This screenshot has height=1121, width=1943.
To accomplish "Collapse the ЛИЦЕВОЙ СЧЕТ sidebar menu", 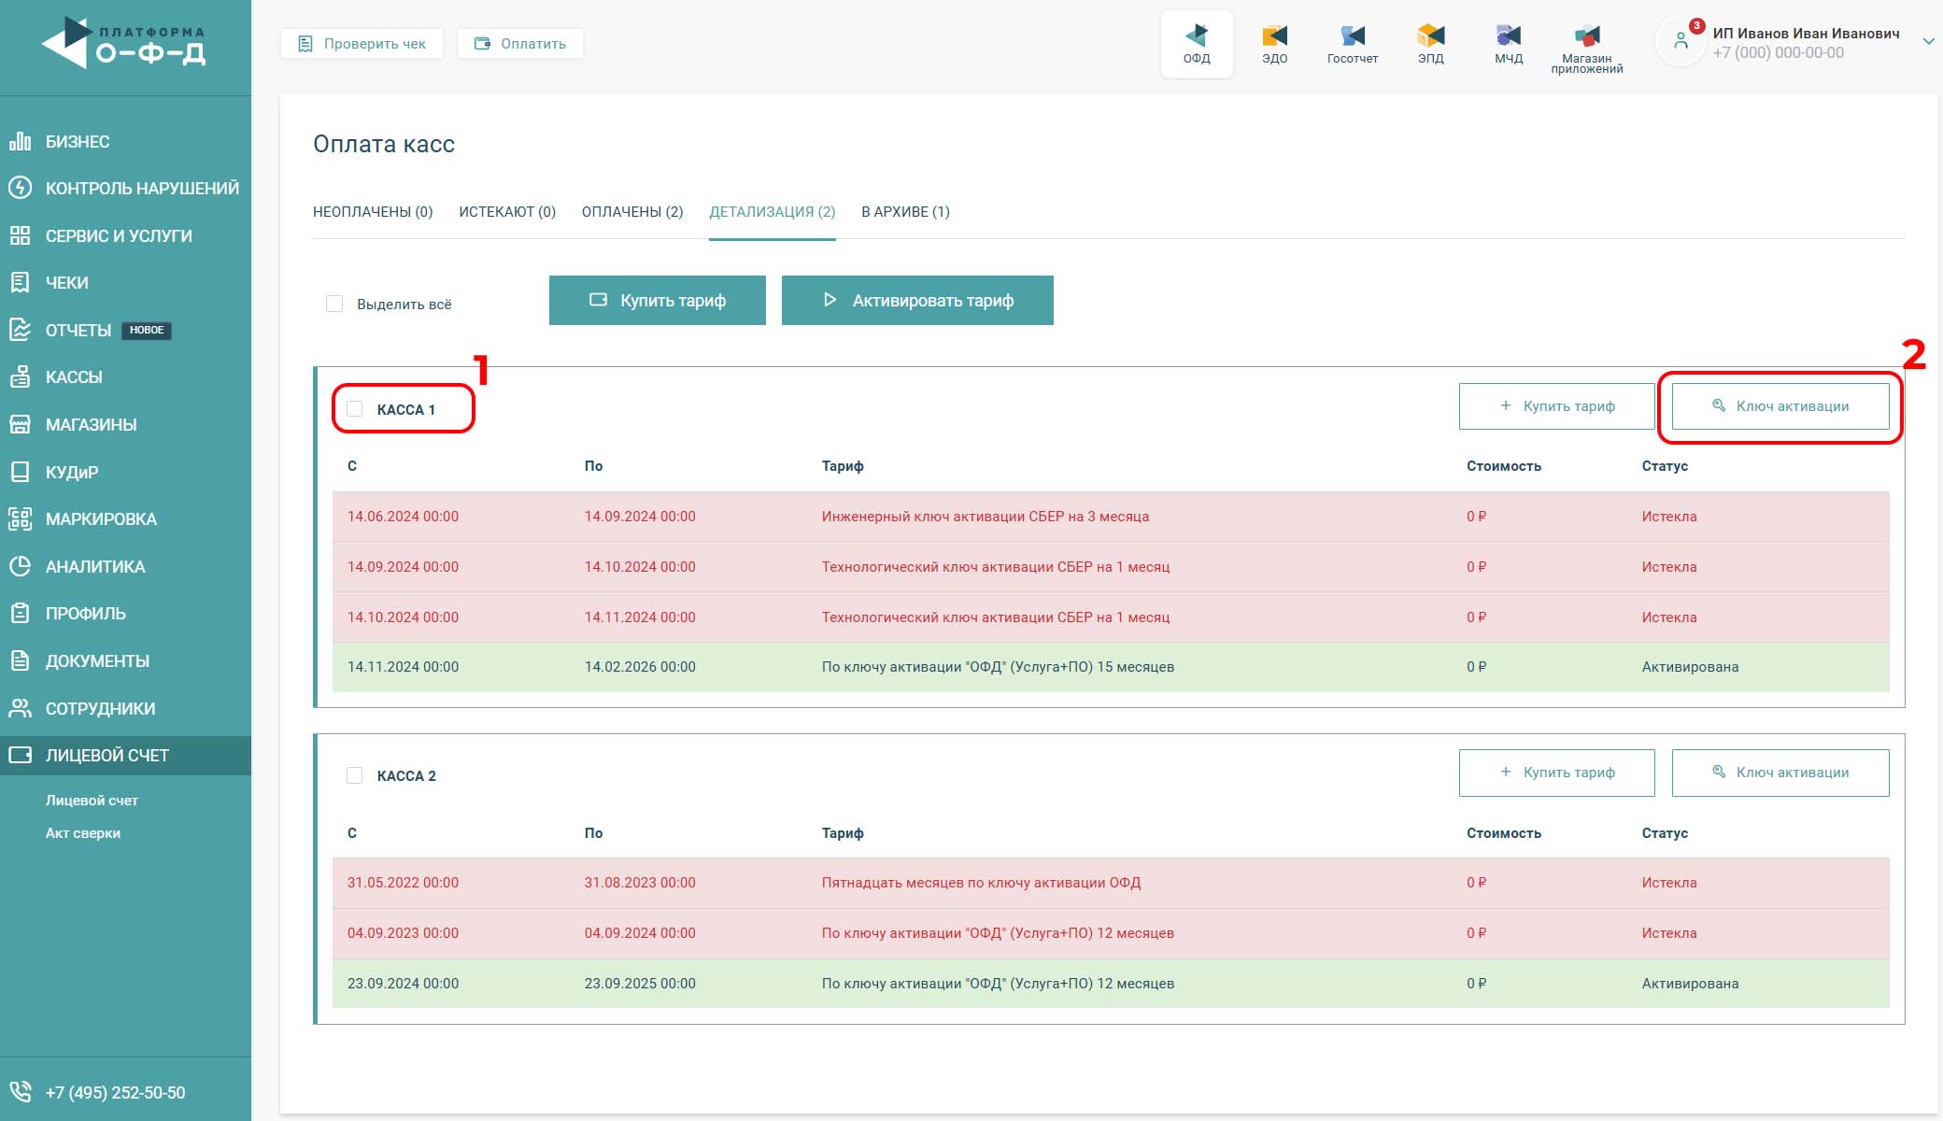I will click(x=125, y=756).
